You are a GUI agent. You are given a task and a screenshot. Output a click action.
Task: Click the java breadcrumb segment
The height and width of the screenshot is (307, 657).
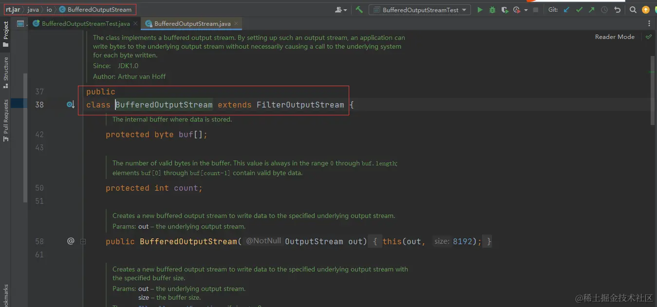33,10
